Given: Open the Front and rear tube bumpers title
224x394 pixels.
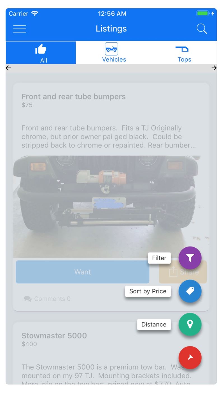Looking at the screenshot, I should [74, 96].
